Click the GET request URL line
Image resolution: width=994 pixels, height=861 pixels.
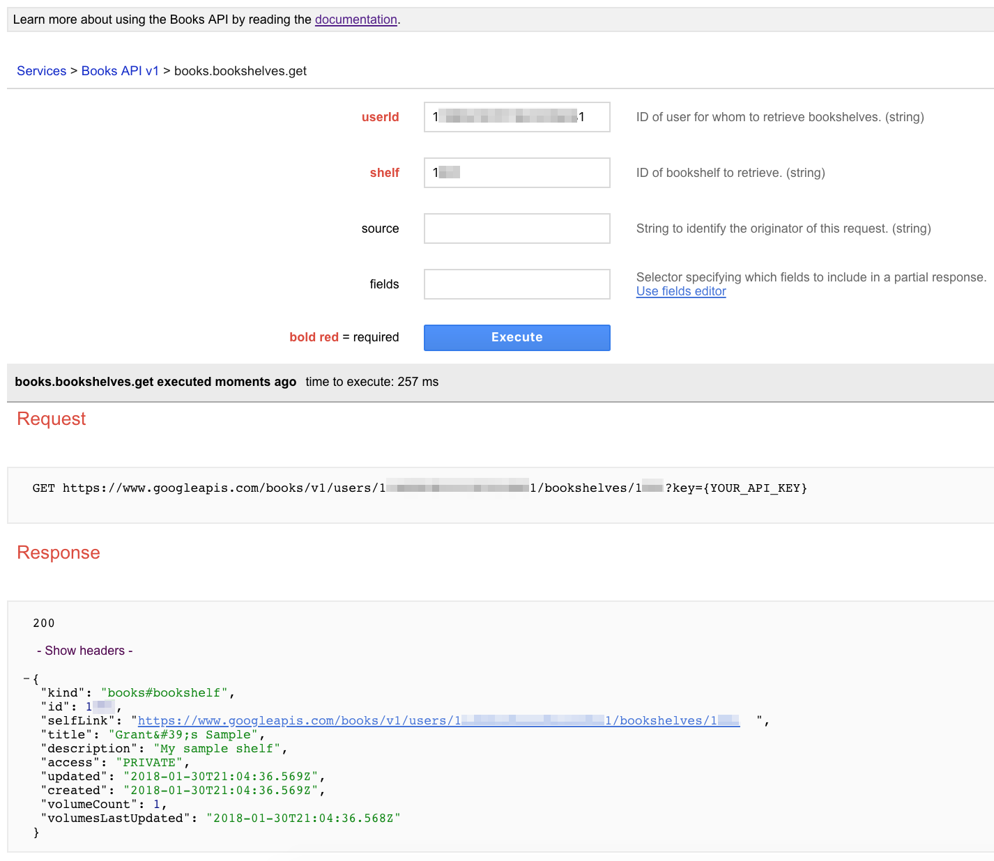pos(420,488)
